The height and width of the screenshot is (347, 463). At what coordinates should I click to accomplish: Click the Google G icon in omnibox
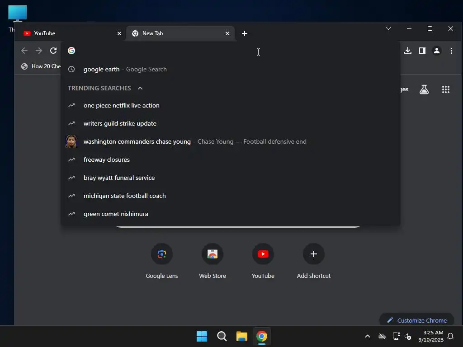point(71,51)
